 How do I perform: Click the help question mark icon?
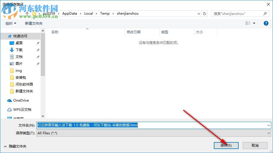pos(266,23)
